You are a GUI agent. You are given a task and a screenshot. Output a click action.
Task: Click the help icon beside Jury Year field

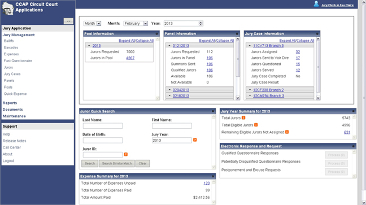pos(195,140)
